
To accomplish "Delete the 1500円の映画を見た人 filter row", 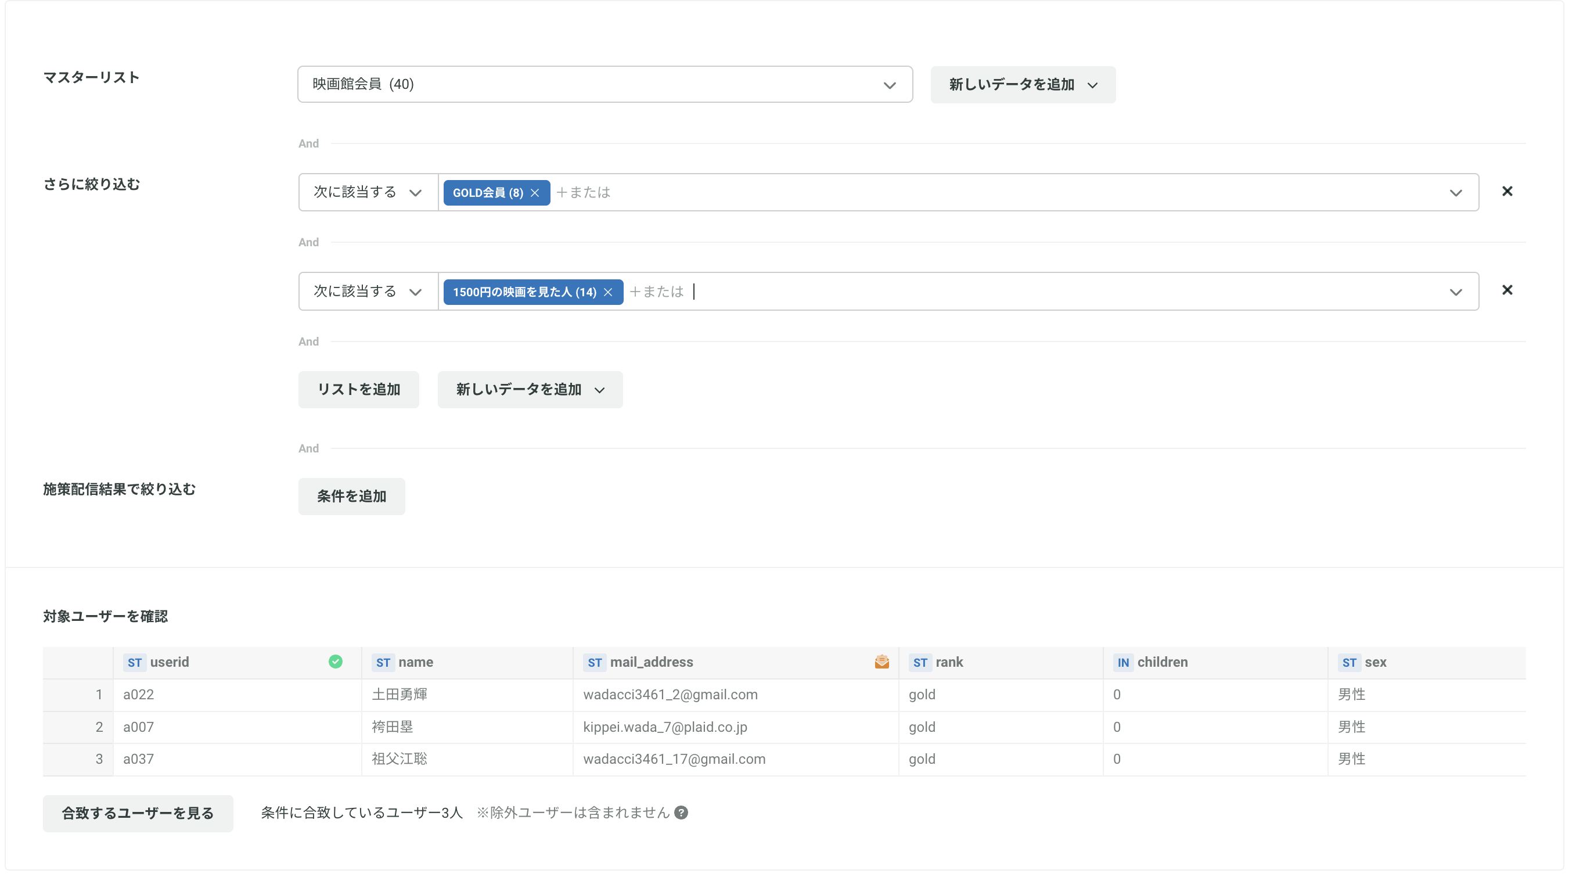I will pyautogui.click(x=1507, y=290).
